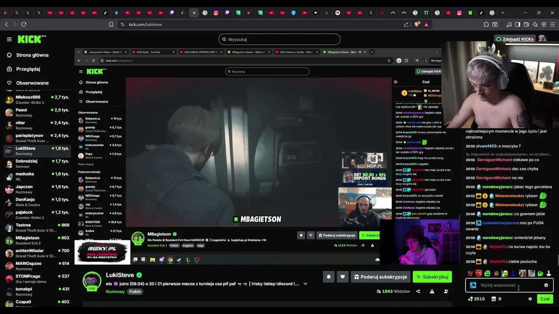Click chat identity badge icon in input
The image size is (559, 314).
pos(473,285)
